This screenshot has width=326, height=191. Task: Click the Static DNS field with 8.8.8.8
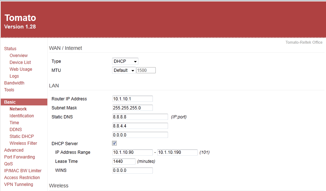tap(140, 117)
